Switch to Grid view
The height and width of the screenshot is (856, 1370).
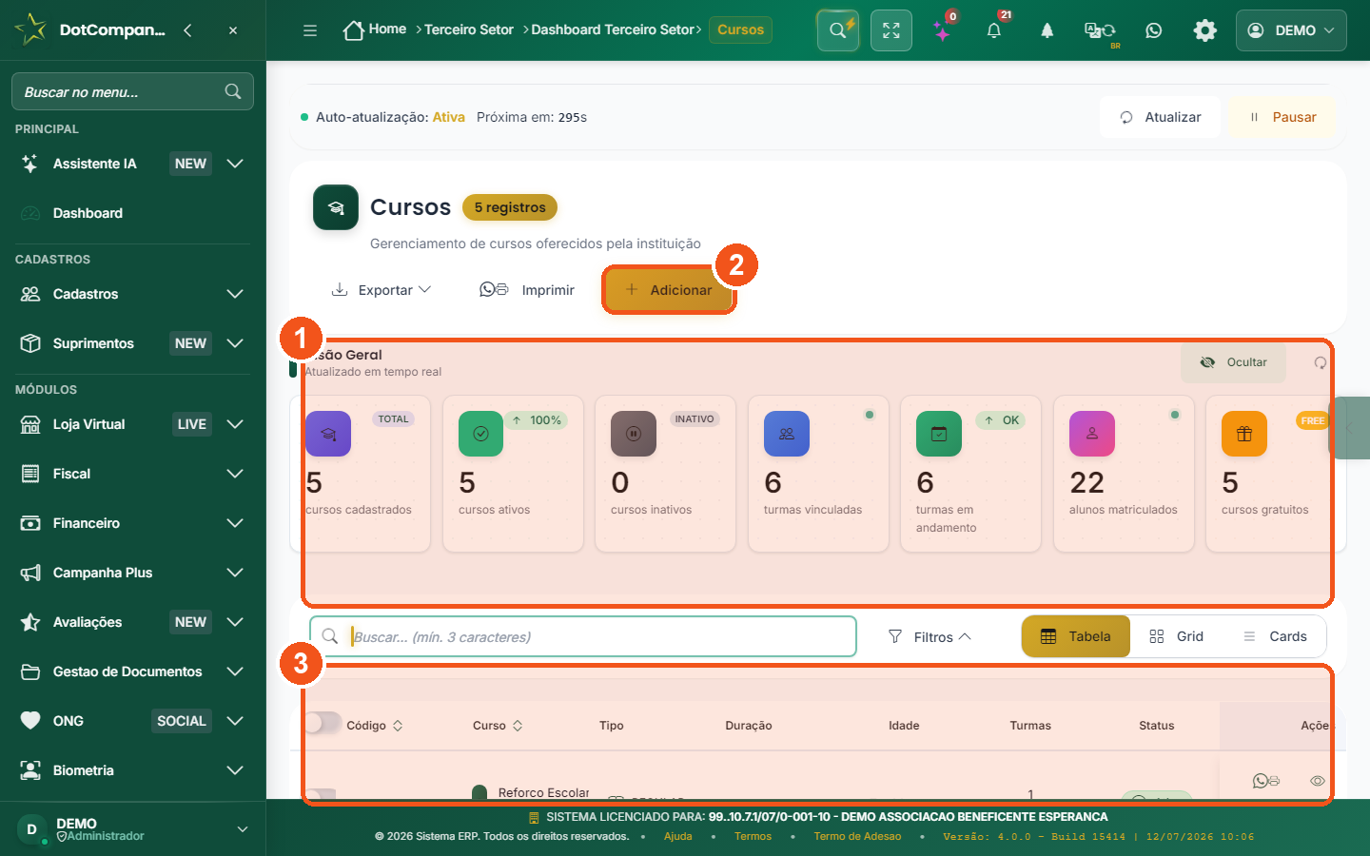[1177, 636]
